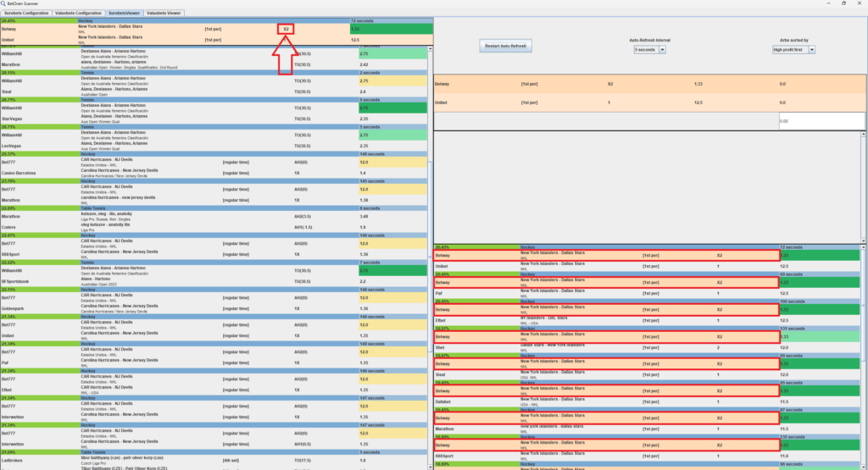The image size is (868, 470).
Task: Select the Ladbrokes row in the left list
Action: pos(214,460)
